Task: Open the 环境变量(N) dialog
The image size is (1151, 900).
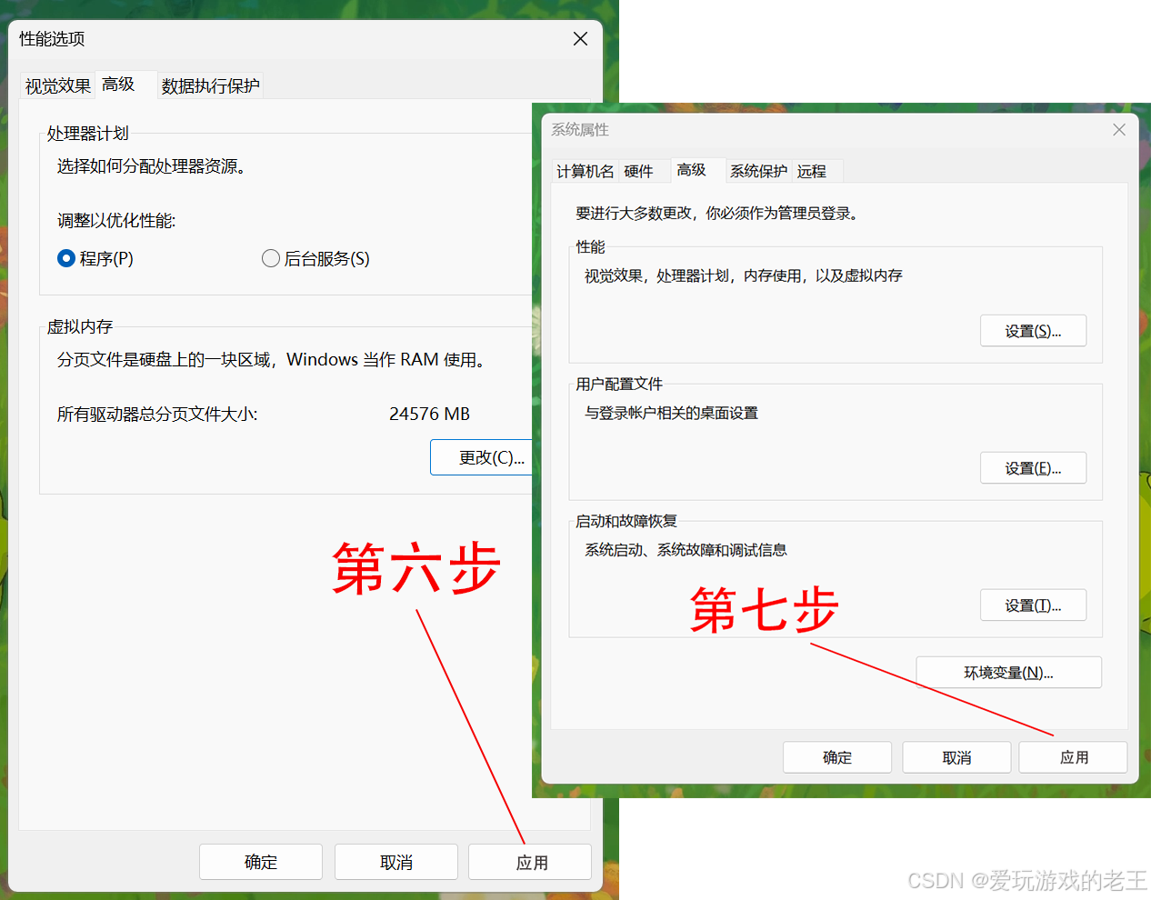Action: pos(1008,672)
